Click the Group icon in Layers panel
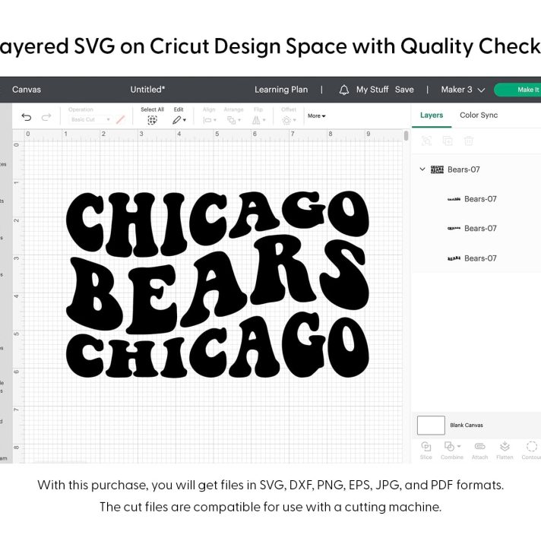This screenshot has width=541, height=541. tap(426, 141)
